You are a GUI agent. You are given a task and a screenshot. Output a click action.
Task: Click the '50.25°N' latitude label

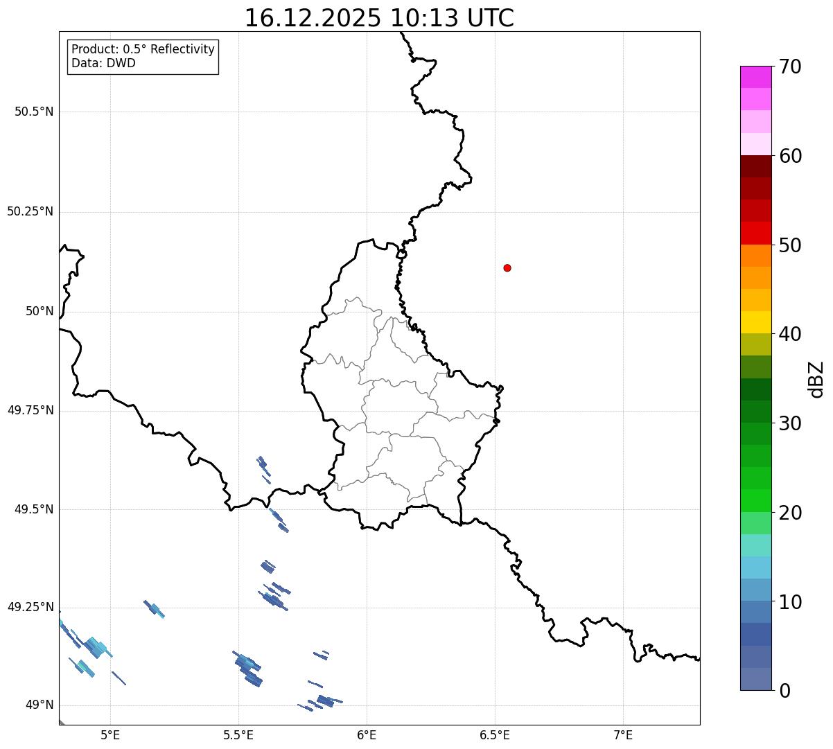(30, 212)
